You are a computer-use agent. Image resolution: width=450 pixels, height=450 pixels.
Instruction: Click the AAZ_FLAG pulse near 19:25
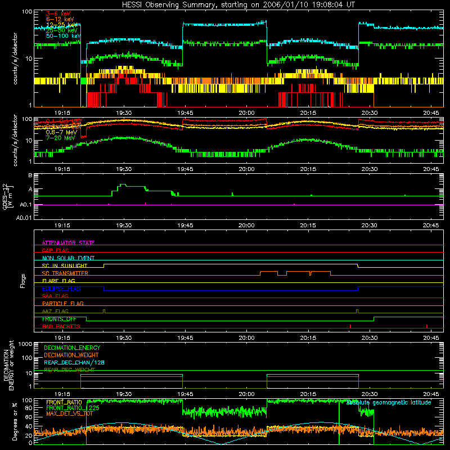[x=104, y=311]
